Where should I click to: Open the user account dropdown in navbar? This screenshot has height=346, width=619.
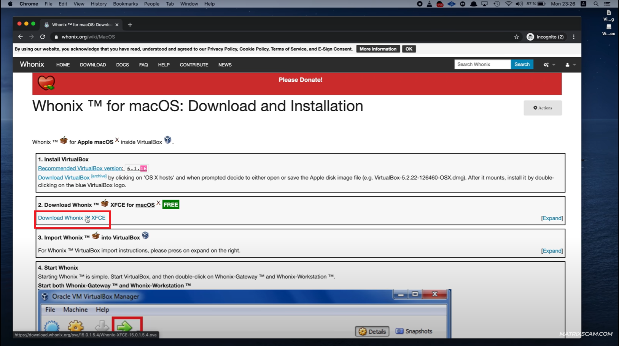click(570, 65)
